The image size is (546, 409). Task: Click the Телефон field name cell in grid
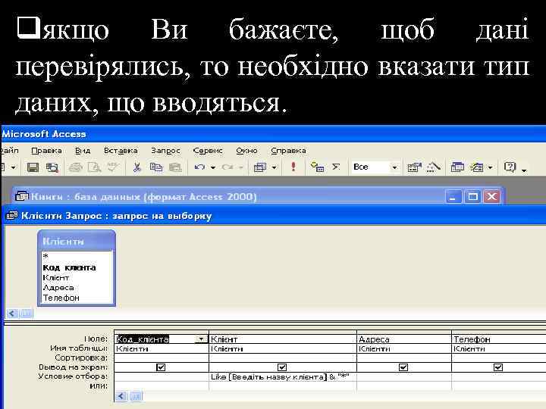click(499, 339)
